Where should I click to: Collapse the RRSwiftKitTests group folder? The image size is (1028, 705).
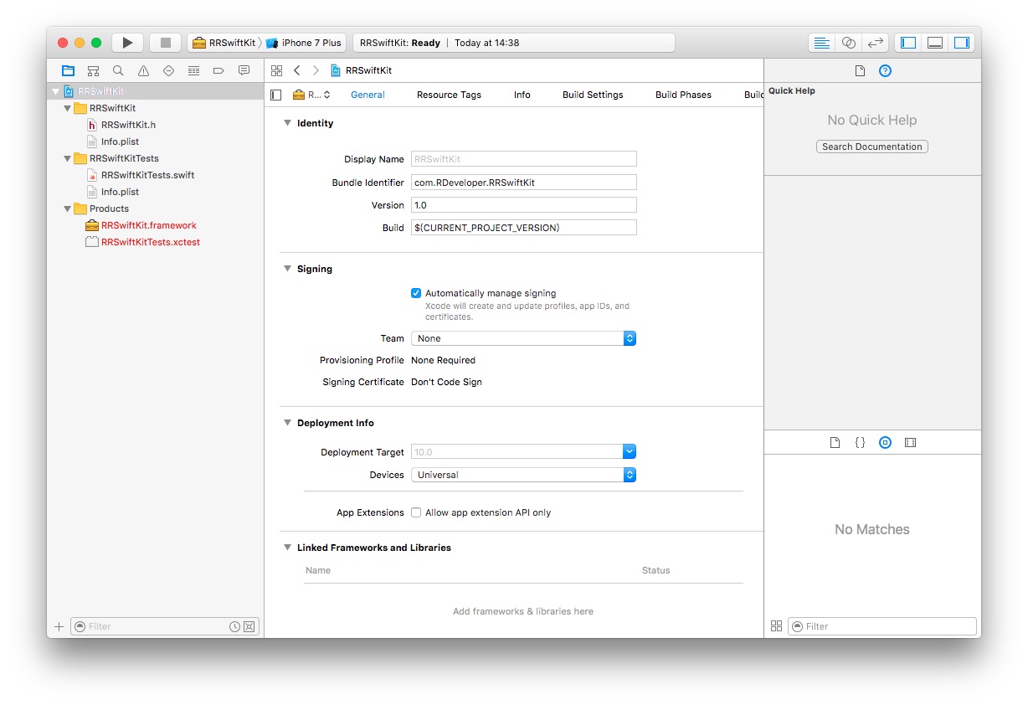68,158
